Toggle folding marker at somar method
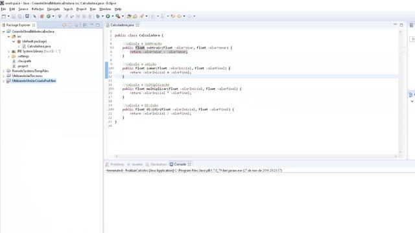Viewport: 415px width, 233px height. (x=113, y=69)
